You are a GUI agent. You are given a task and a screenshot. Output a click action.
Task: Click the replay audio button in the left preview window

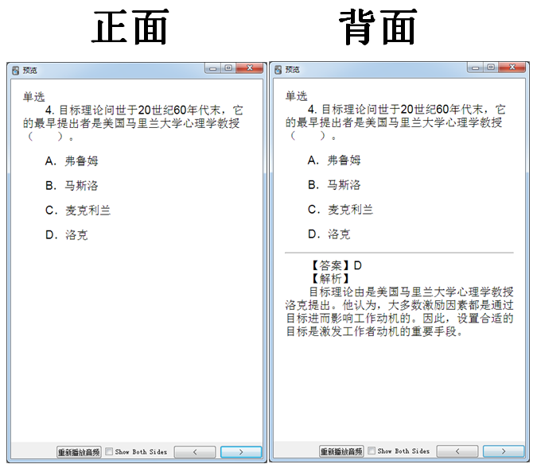pyautogui.click(x=79, y=452)
